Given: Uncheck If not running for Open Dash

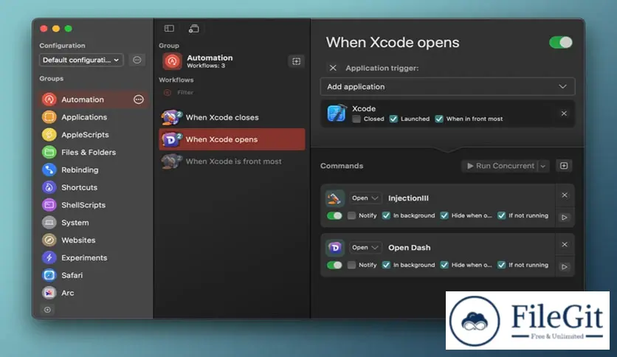Looking at the screenshot, I should (501, 265).
